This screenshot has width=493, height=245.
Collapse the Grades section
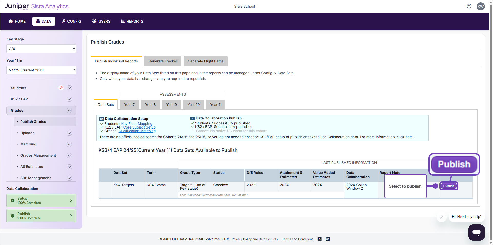[69, 110]
